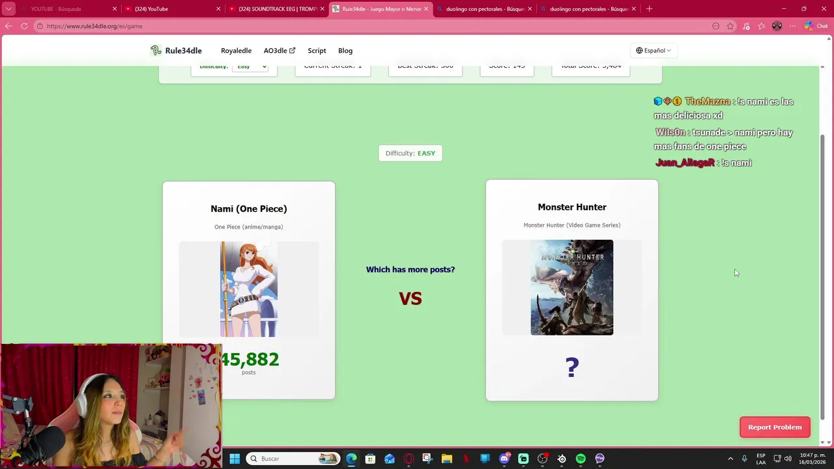Add this page to favorites star
The width and height of the screenshot is (834, 469).
point(730,26)
